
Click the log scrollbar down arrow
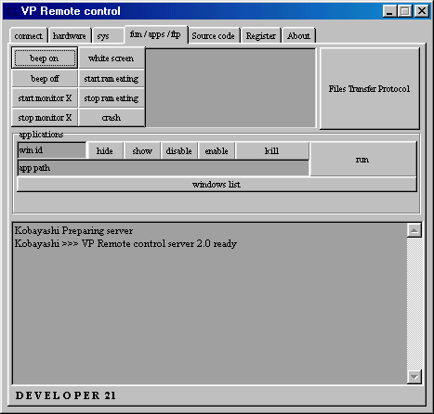pos(414,377)
